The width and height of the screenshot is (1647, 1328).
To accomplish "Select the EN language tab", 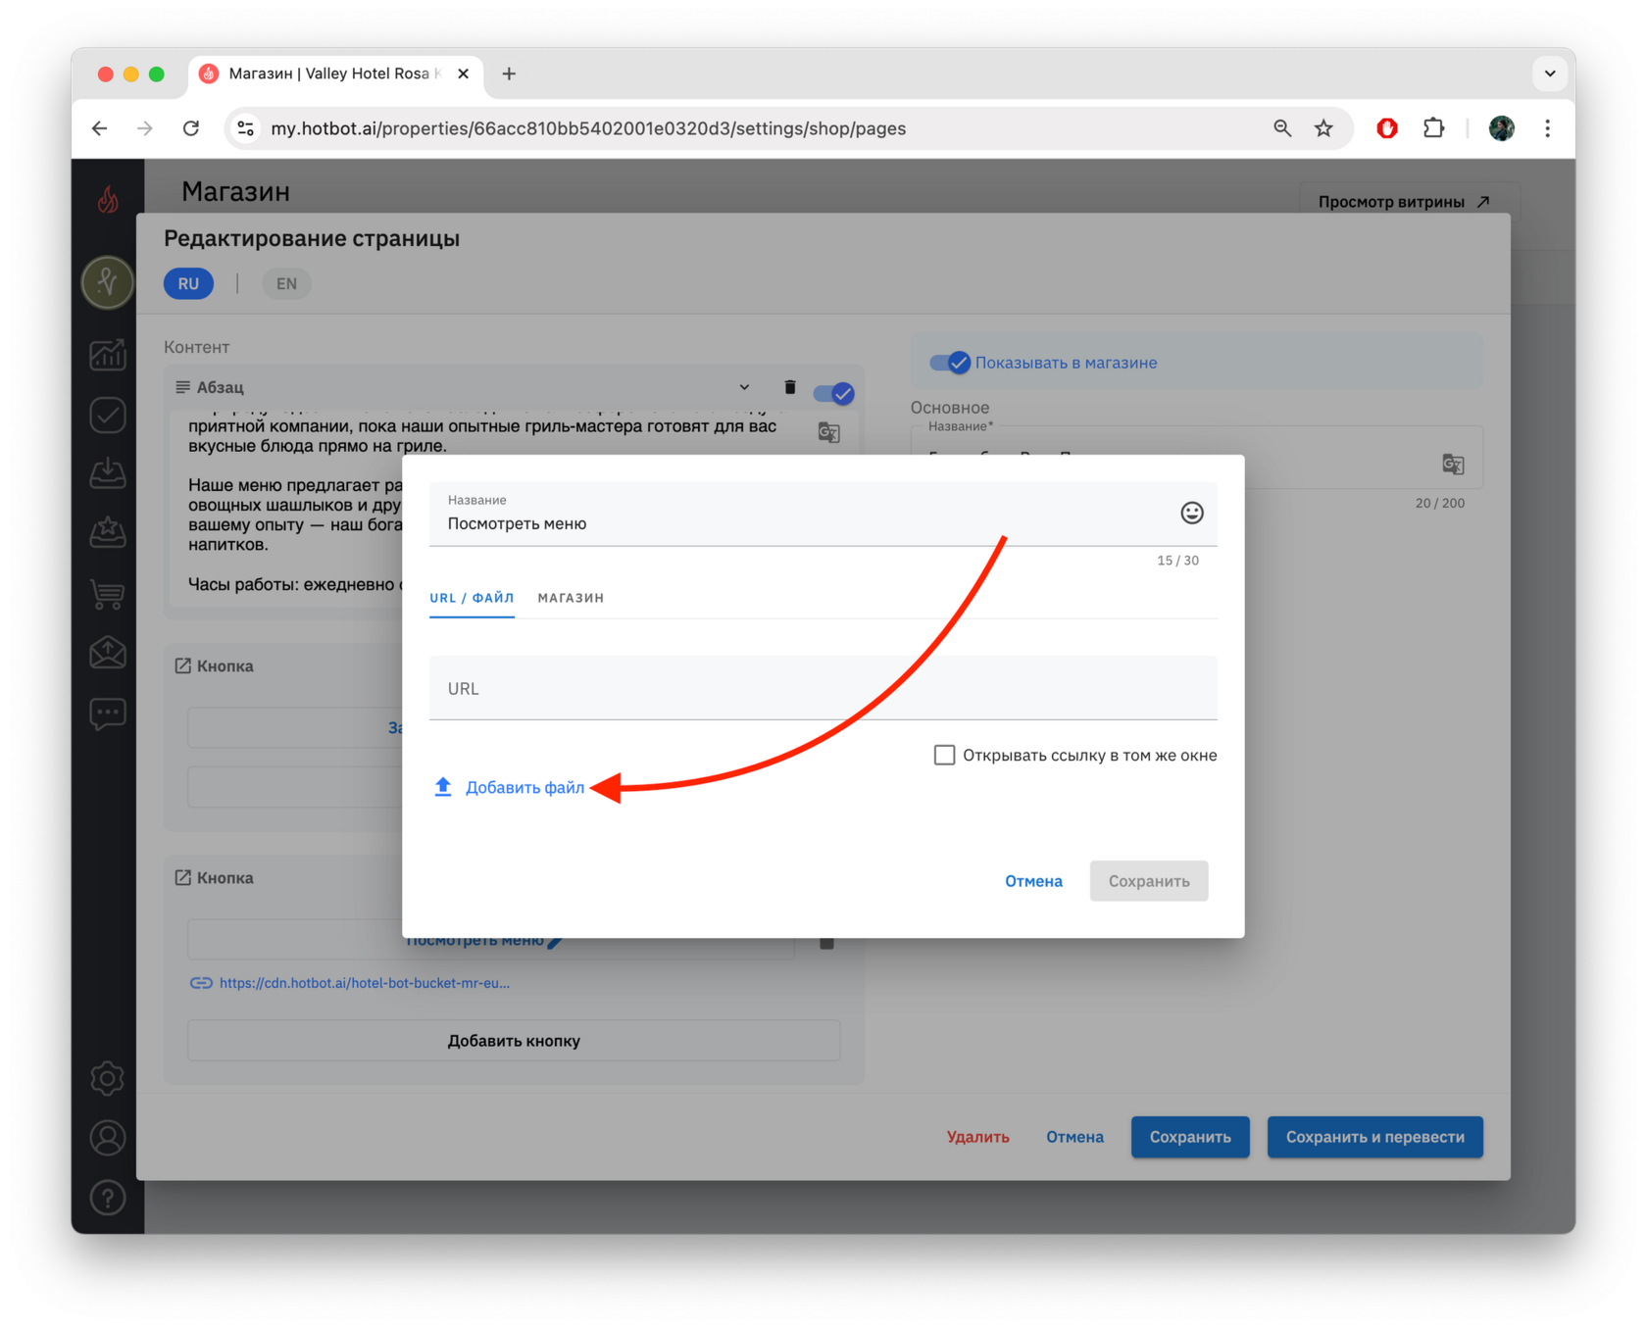I will pos(286,283).
